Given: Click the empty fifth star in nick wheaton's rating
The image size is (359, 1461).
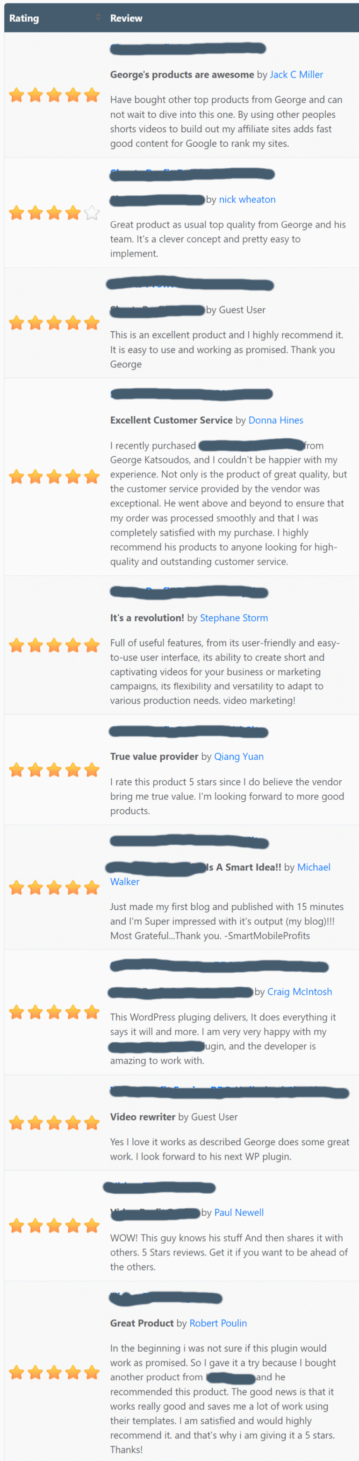Looking at the screenshot, I should tap(92, 213).
